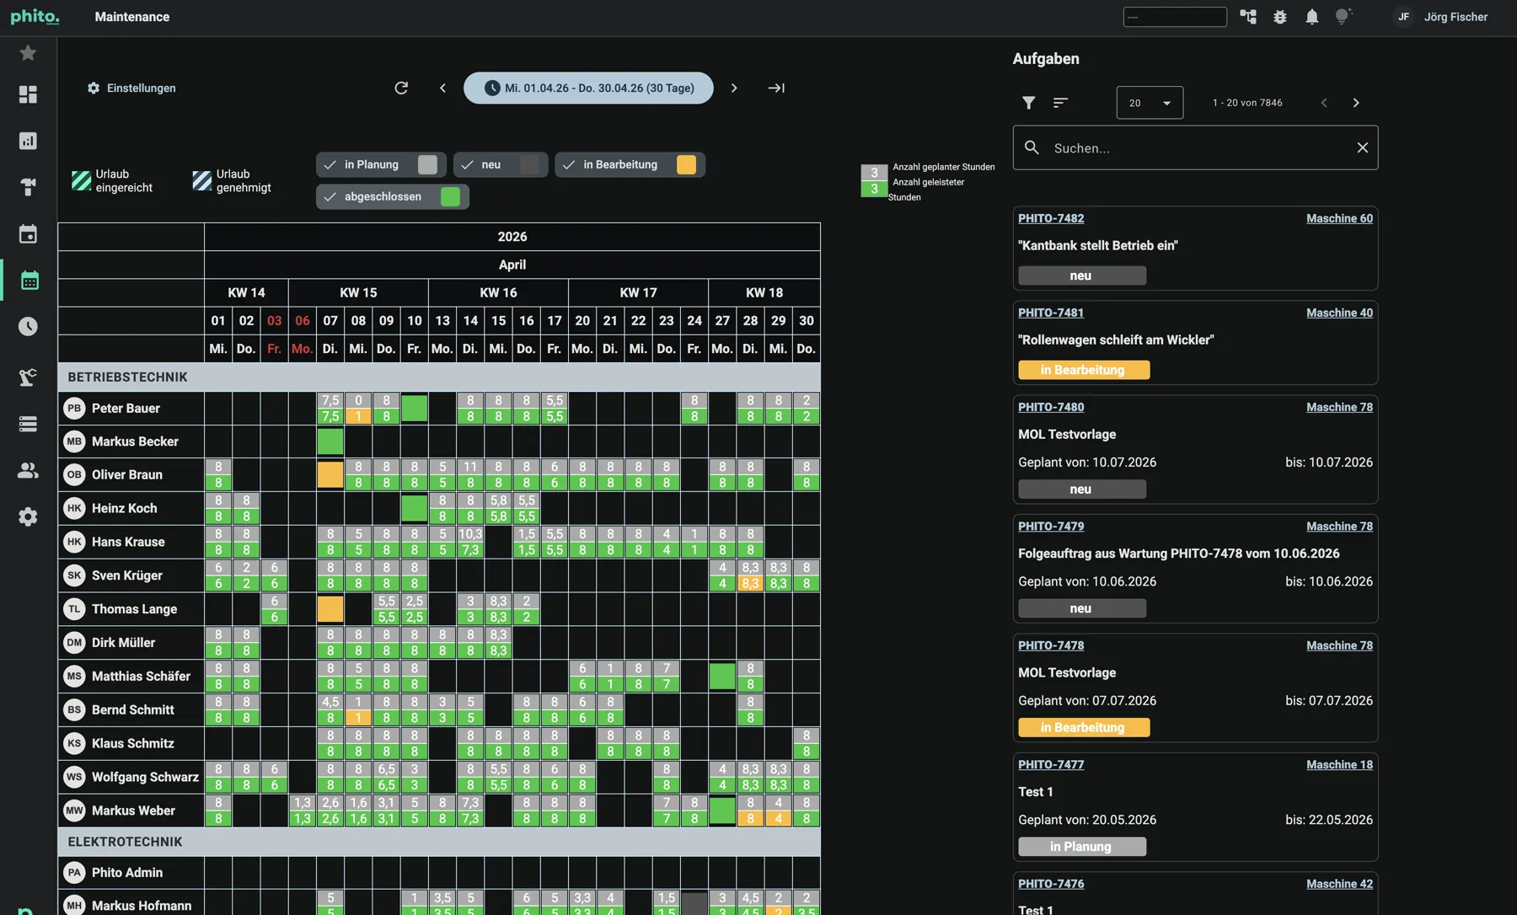Click the phito logo
1517x915 pixels.
(35, 17)
